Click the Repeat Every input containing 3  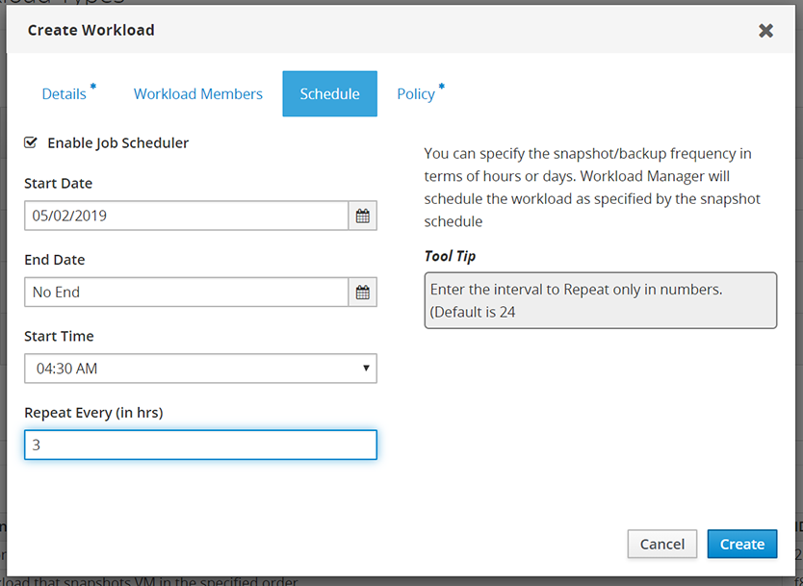200,445
